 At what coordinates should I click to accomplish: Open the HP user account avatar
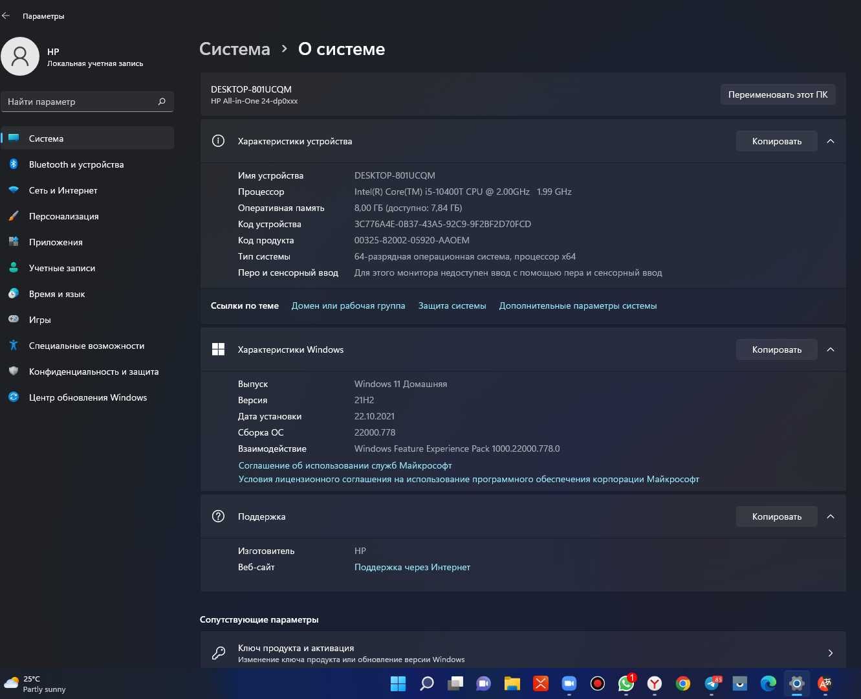point(20,56)
